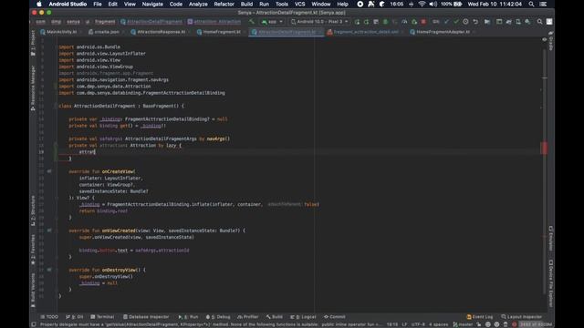Click the Debug app bug icon
This screenshot has width=584, height=328.
coord(385,22)
